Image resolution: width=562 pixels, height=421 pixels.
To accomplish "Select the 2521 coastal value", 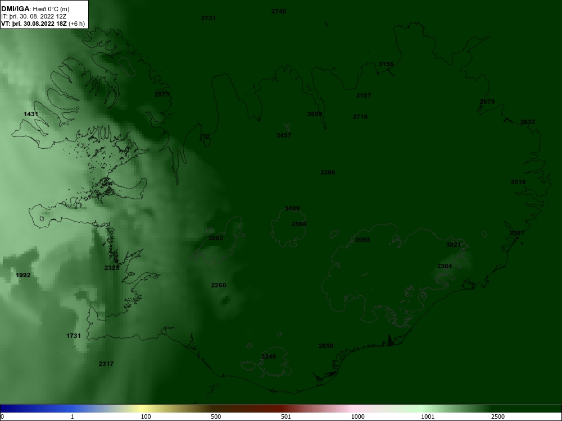I will (517, 233).
